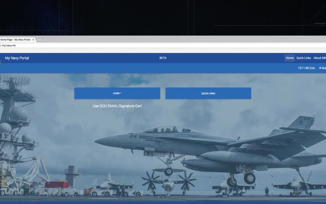Open Quick Links in the navbar
Viewport: 326px width, 204px height.
303,58
